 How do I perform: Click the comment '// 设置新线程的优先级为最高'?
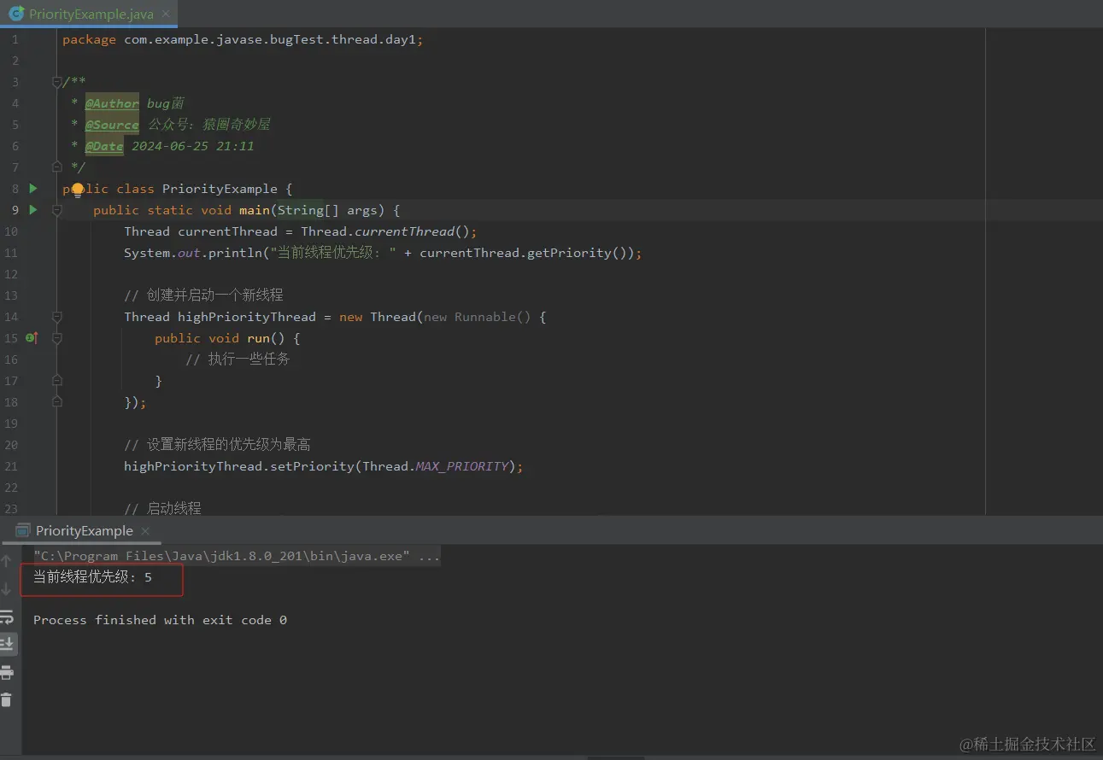[x=217, y=445]
